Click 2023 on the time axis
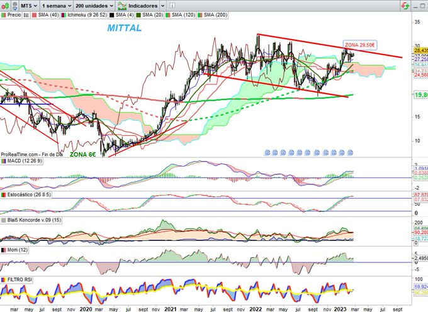Image resolution: width=428 pixels, height=312 pixels. tap(341, 309)
